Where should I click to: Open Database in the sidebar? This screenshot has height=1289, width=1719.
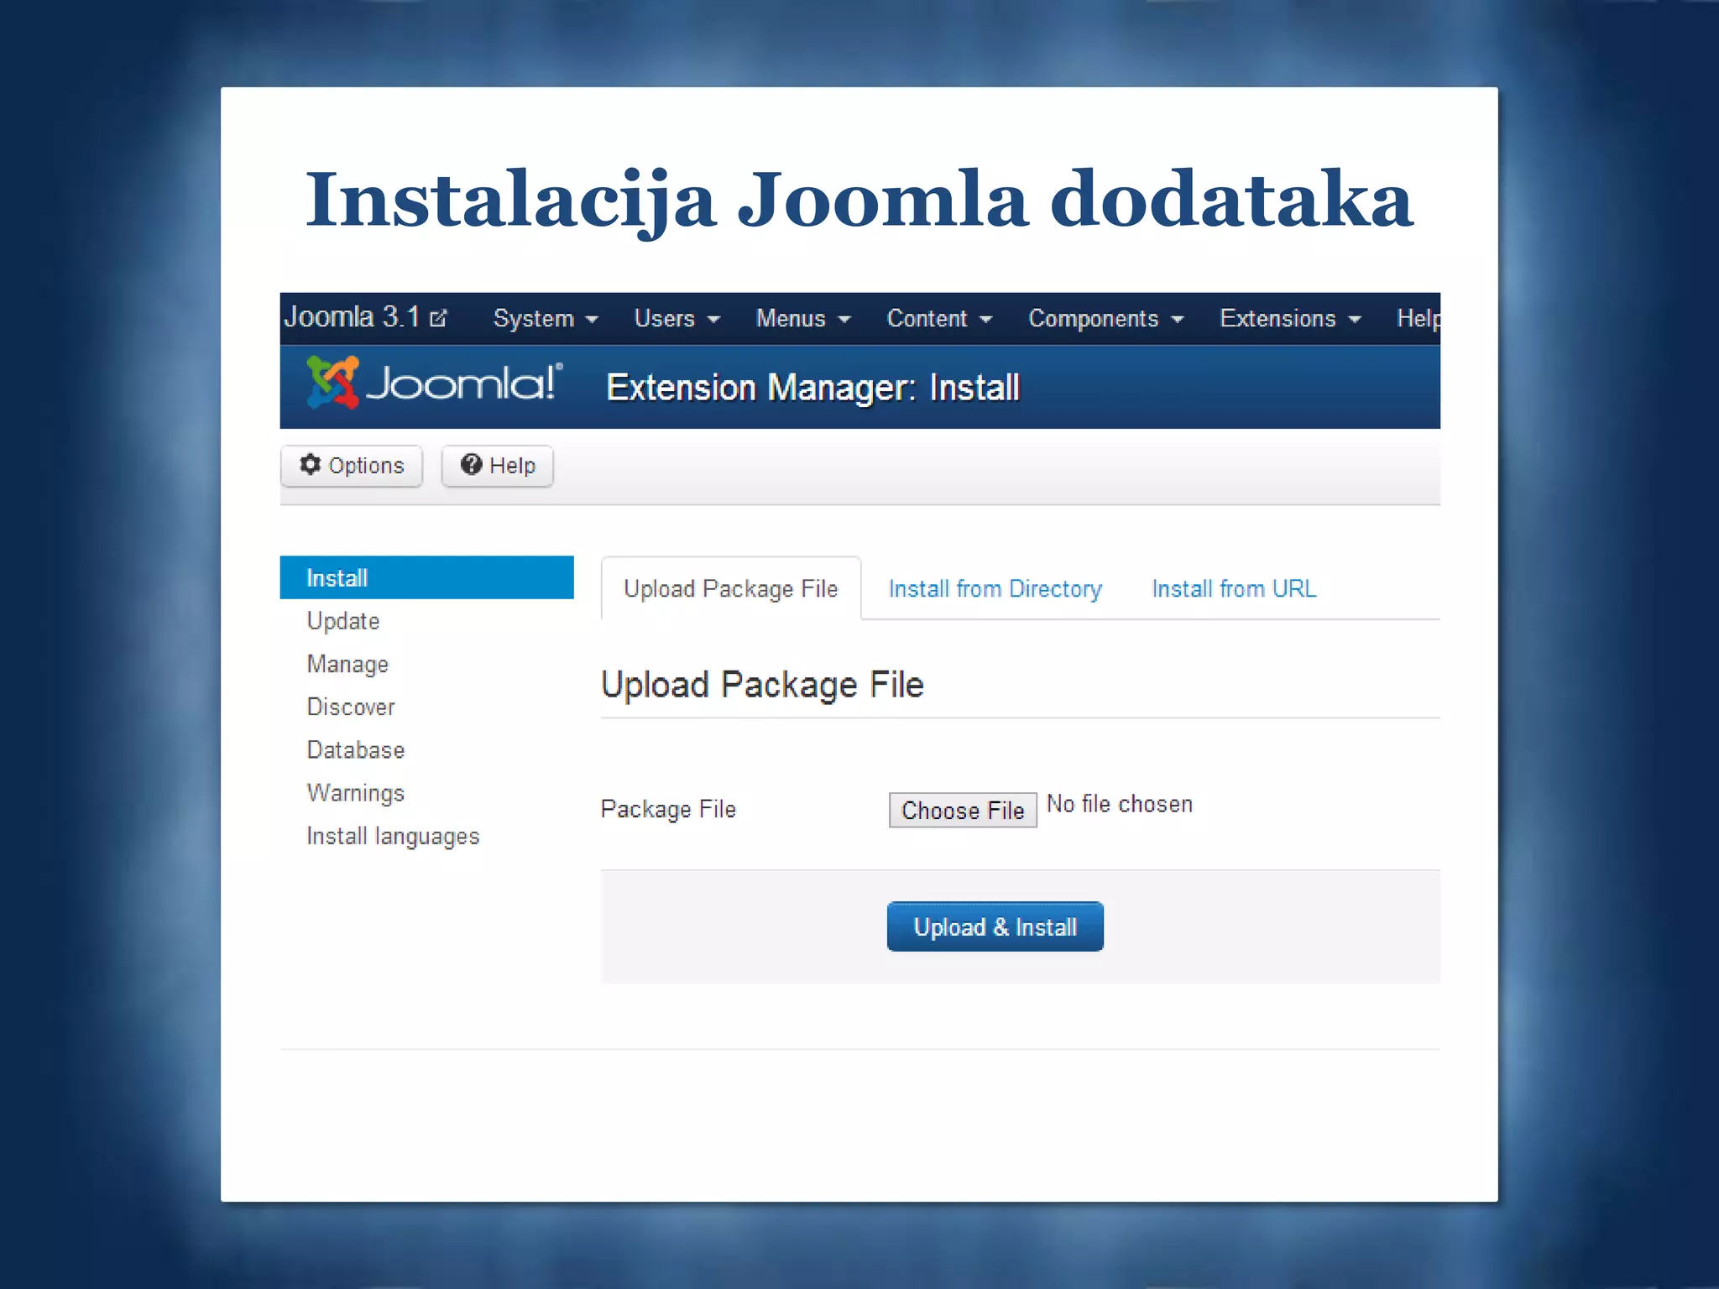[356, 749]
